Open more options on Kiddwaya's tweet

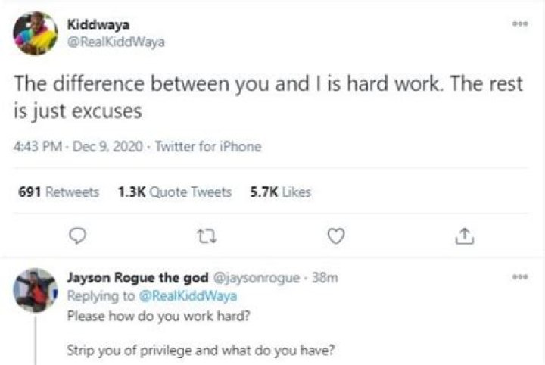519,24
